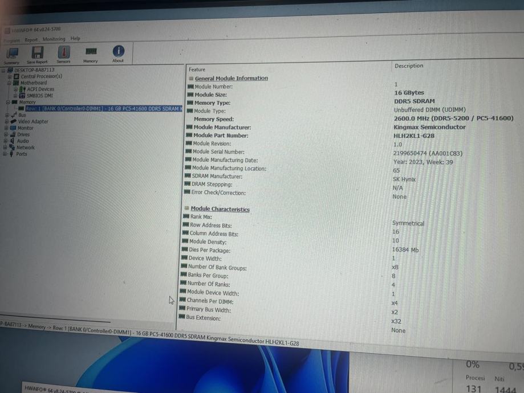Expand the SMBIOS DMI node
This screenshot has height=393, width=524.
(x=15, y=96)
